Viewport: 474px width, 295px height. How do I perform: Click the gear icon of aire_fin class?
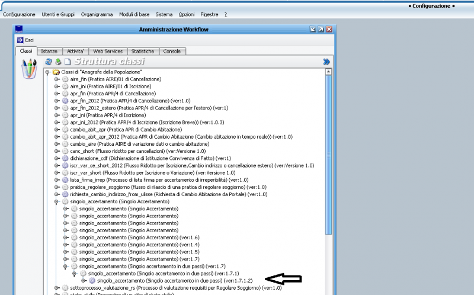click(65, 79)
